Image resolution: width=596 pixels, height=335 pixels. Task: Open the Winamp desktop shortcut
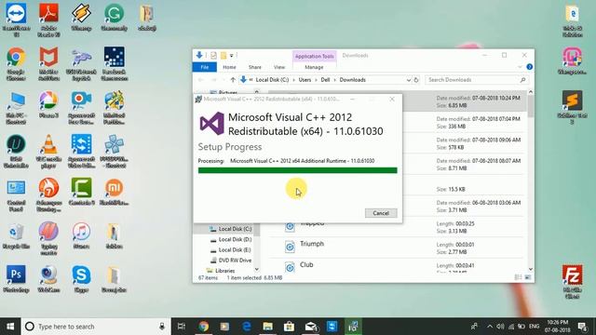click(81, 17)
